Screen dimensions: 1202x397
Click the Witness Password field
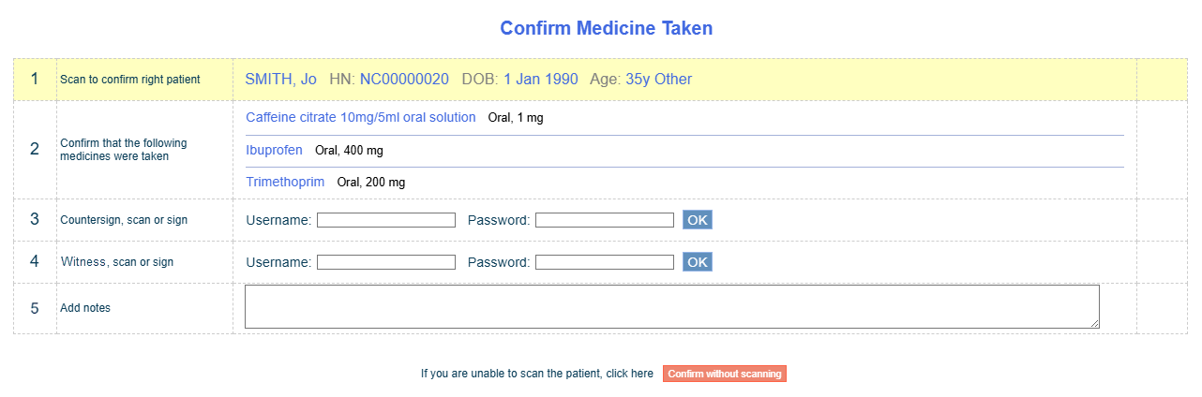[605, 262]
